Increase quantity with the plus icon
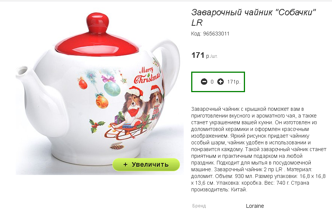The width and height of the screenshot is (332, 213). click(x=220, y=82)
